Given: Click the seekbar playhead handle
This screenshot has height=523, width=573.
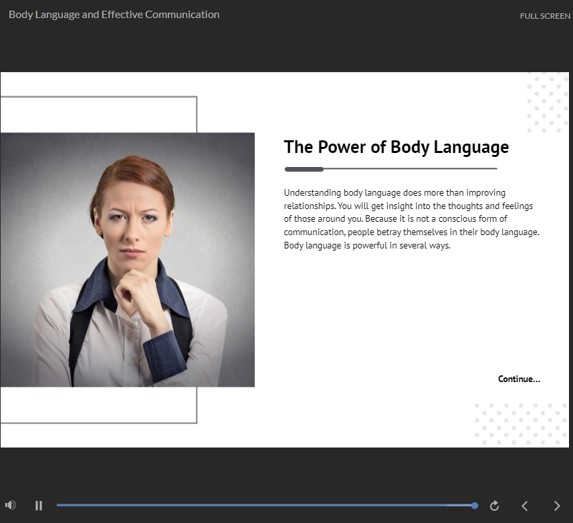Looking at the screenshot, I should 475,506.
